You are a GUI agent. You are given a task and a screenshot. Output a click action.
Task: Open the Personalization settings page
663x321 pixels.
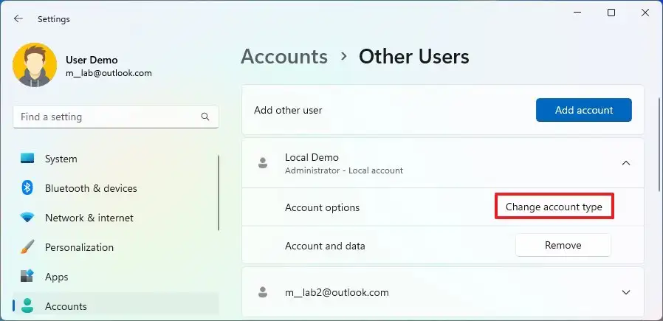click(x=79, y=247)
